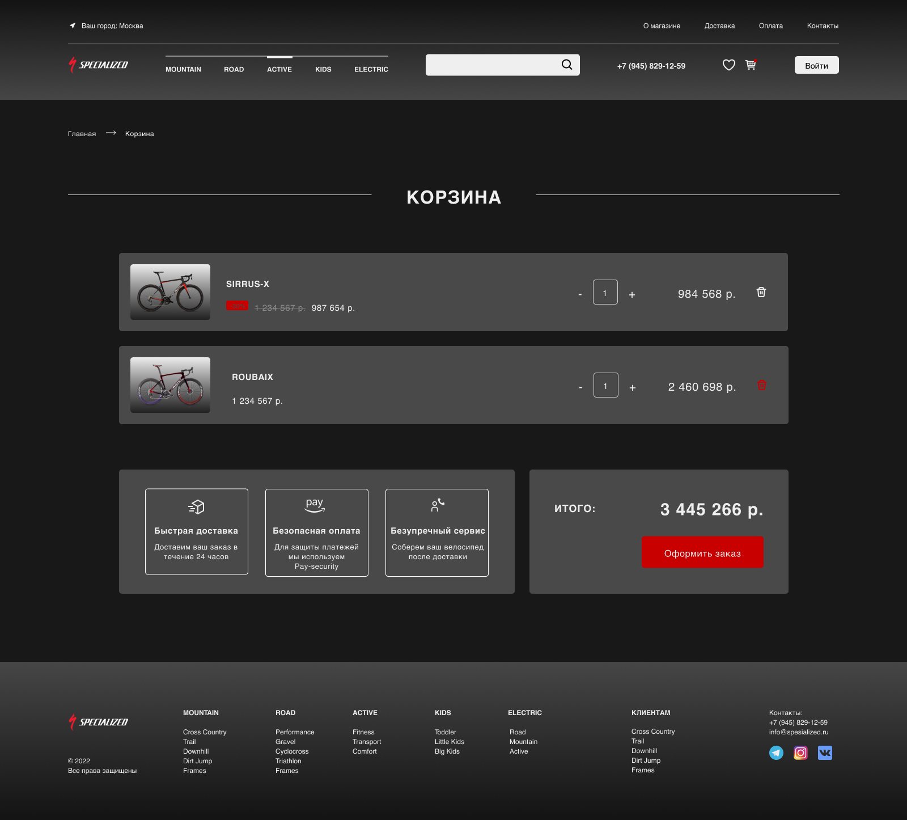Call the header phone number +7 (945) 829-12-59
The image size is (907, 820).
pos(651,66)
